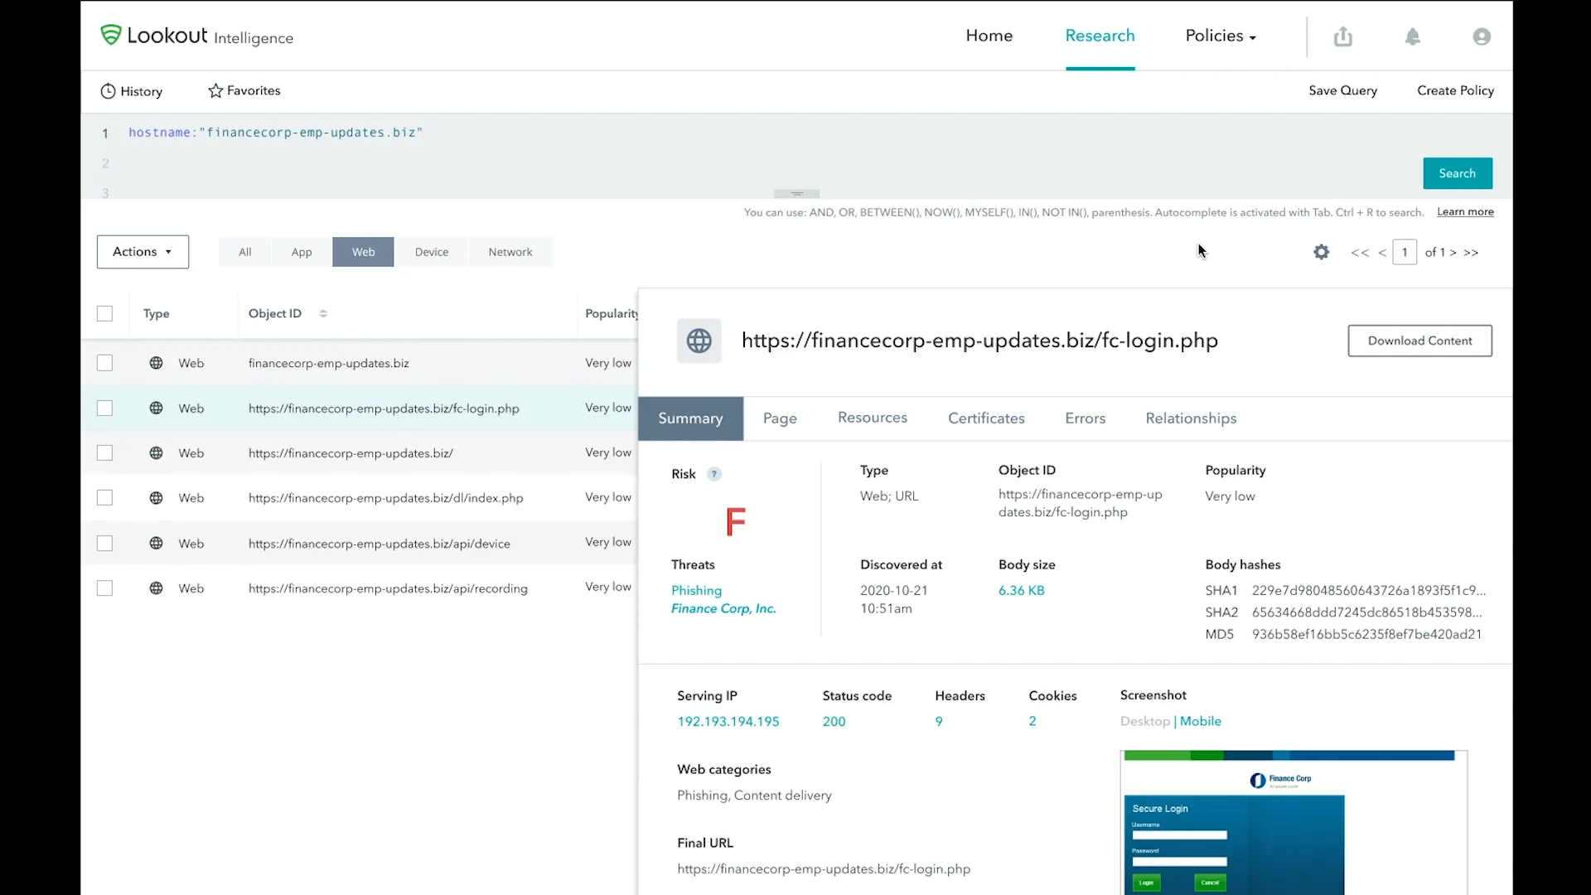This screenshot has width=1591, height=895.
Task: Open the Actions dropdown
Action: coord(143,252)
